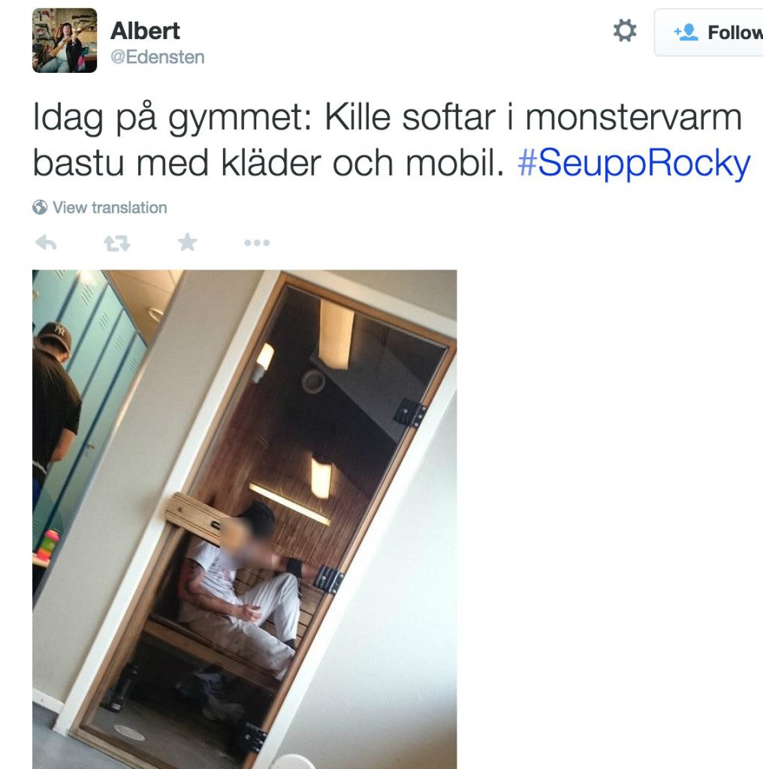Click the blurred face in the photo

tap(244, 542)
